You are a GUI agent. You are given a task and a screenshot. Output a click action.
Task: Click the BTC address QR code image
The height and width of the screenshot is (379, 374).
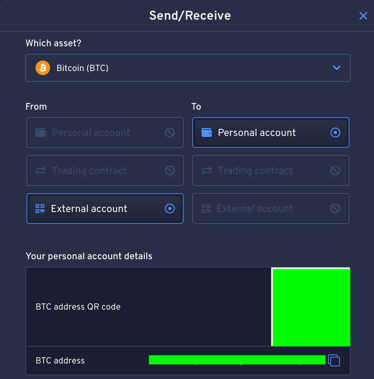(311, 307)
